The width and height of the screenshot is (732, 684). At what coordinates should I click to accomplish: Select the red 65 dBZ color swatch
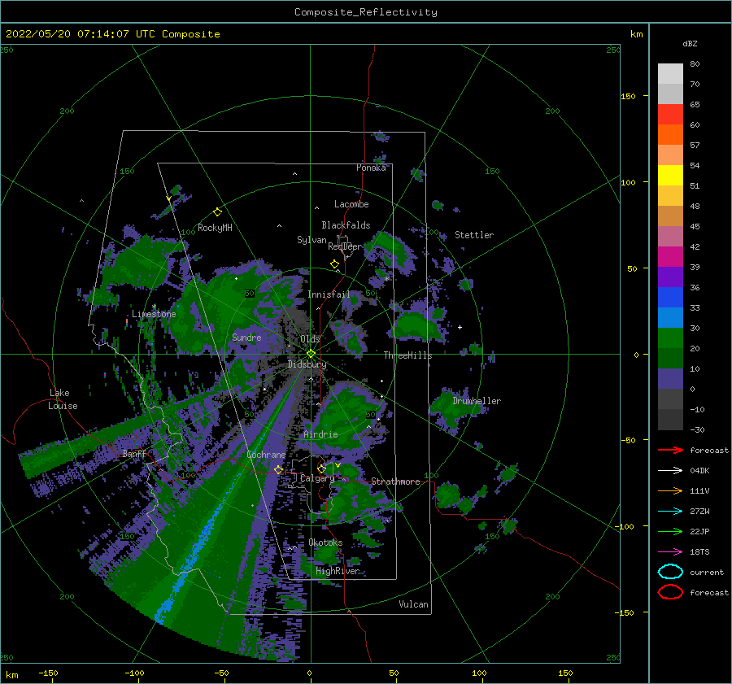(670, 115)
